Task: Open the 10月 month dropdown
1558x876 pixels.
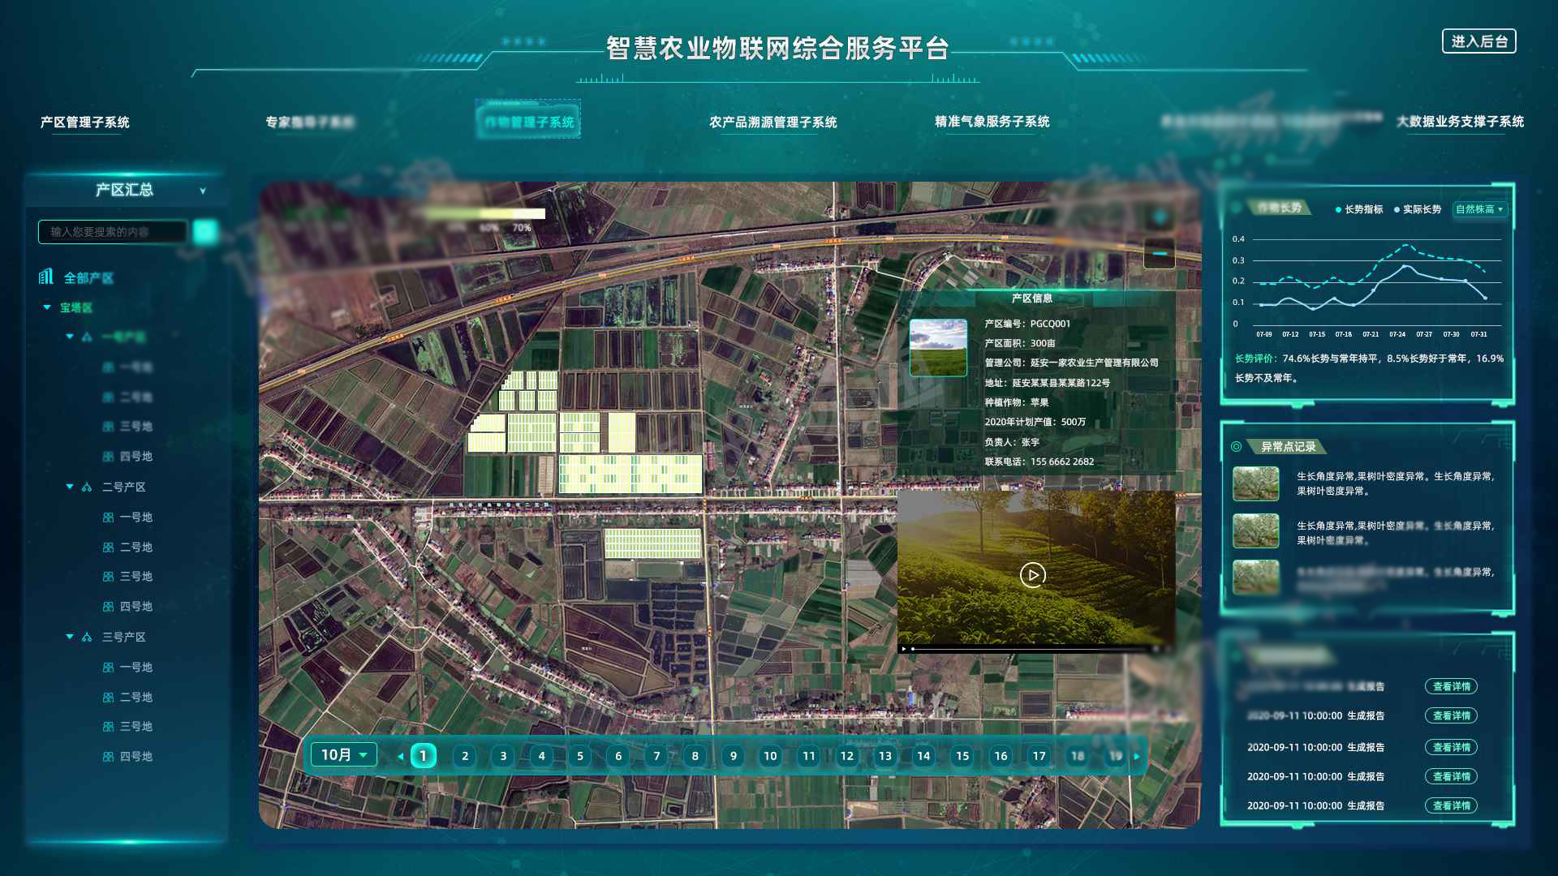Action: (x=344, y=755)
